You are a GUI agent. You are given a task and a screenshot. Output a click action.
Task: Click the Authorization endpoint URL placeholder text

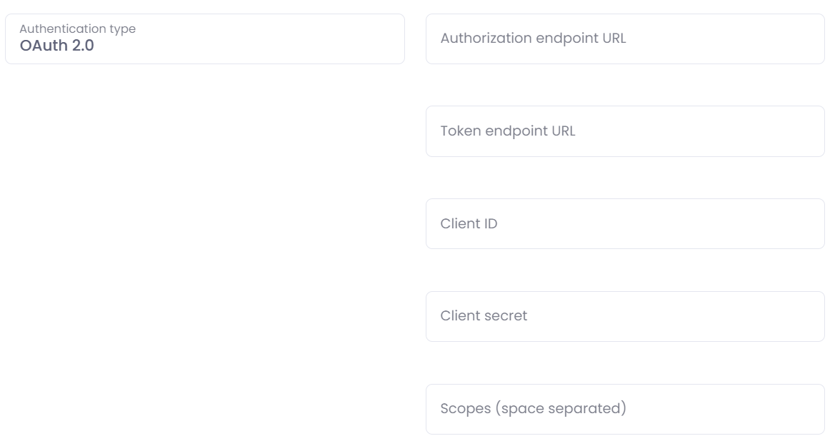coord(533,39)
